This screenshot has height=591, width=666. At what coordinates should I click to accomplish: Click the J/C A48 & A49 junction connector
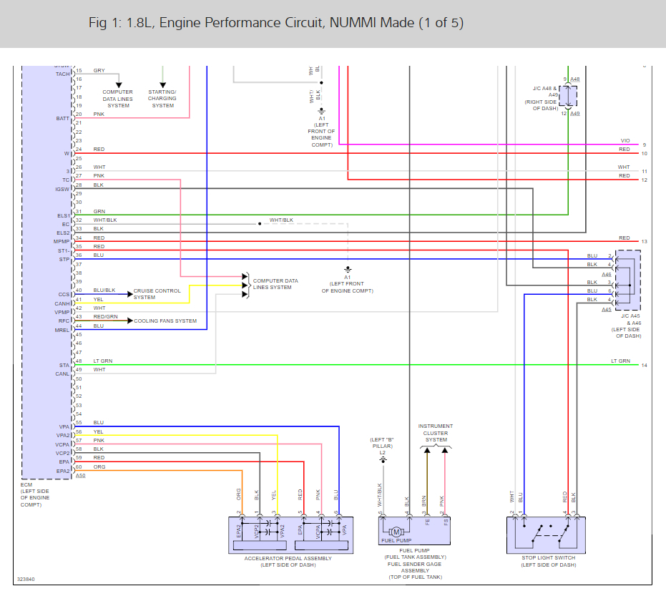[568, 96]
